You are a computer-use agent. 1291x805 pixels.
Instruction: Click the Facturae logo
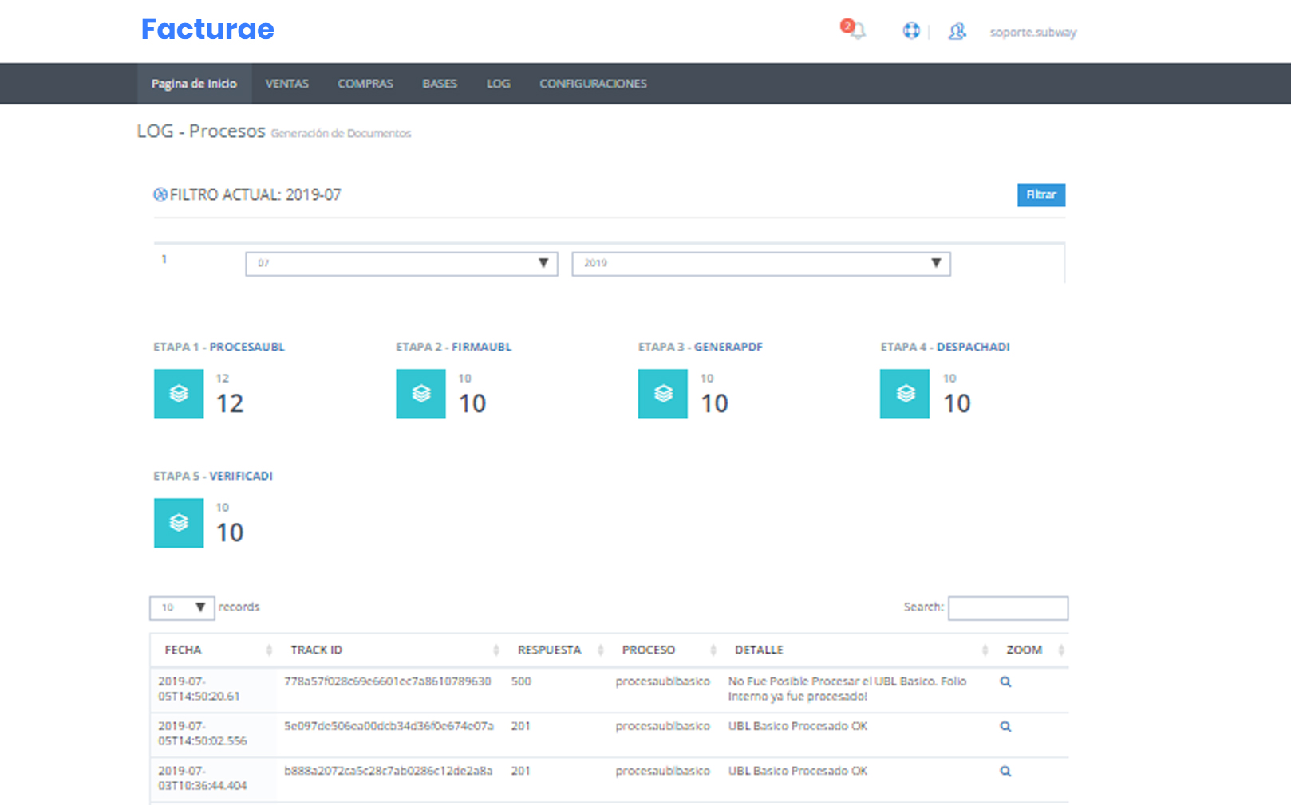pyautogui.click(x=207, y=29)
